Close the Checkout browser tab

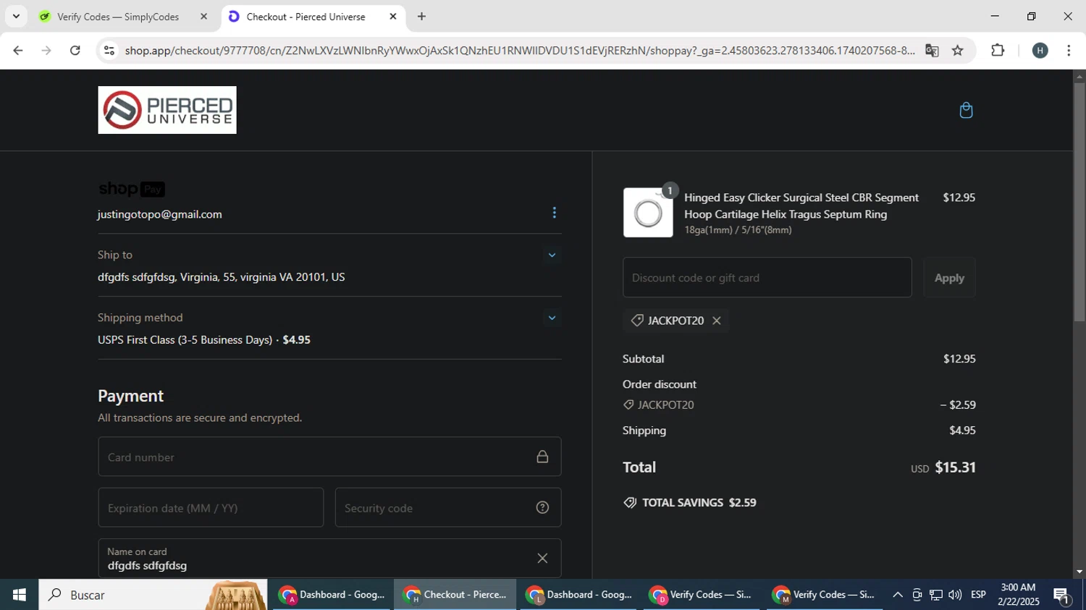tap(393, 16)
